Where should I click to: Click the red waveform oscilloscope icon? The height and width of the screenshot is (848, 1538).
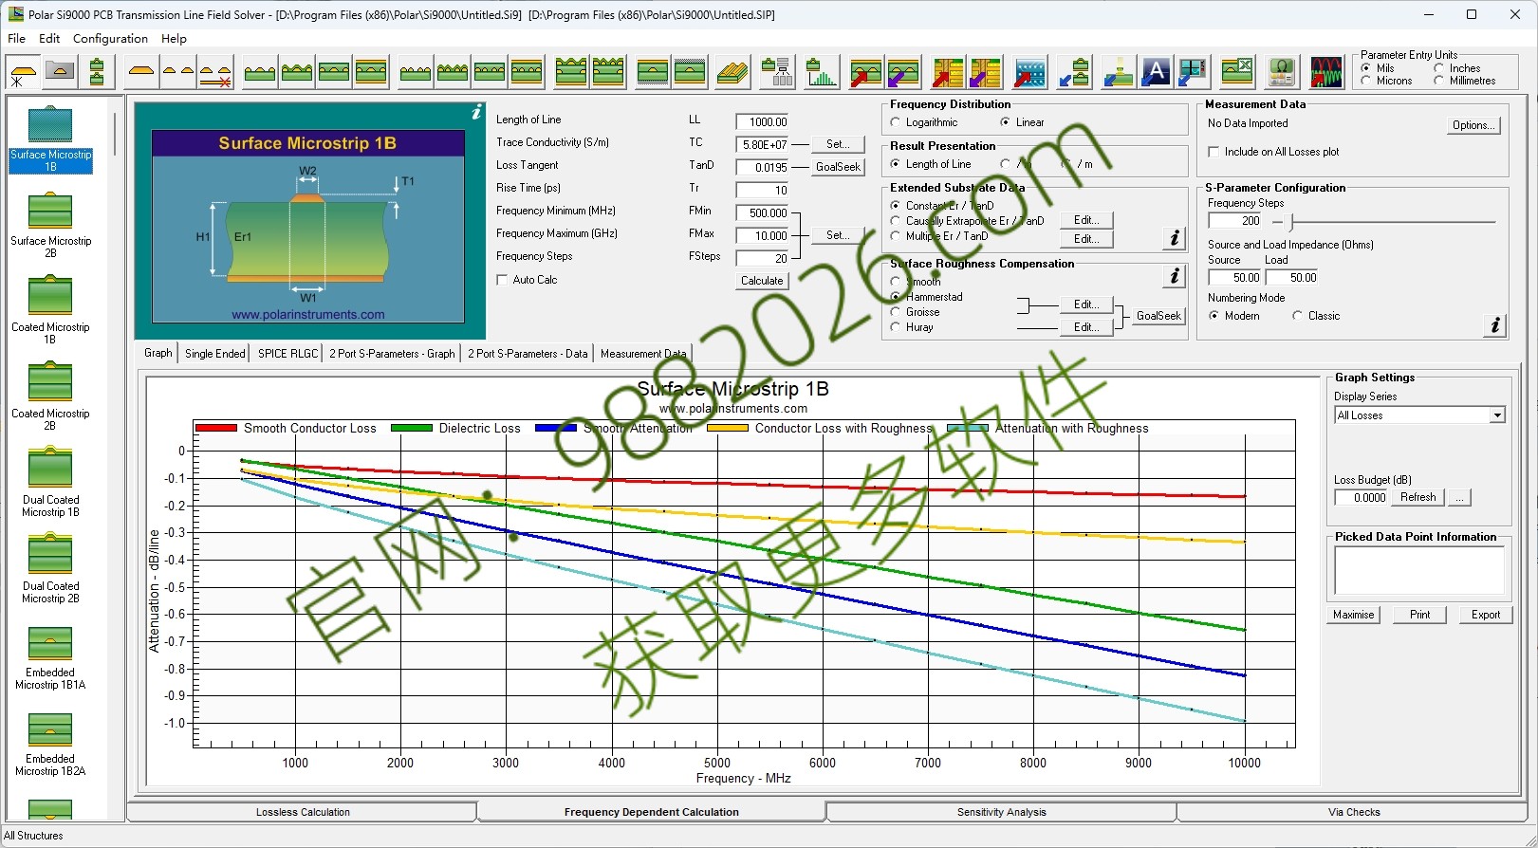[x=1326, y=72]
